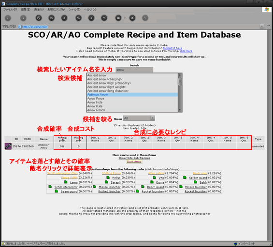273x247 pixels.
Task: Click the Antimon Arrow item thumbnail
Action: click(x=8, y=146)
